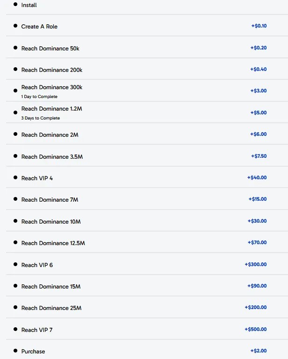Click the +$0.40 reward amount
Image resolution: width=288 pixels, height=359 pixels.
(x=258, y=70)
